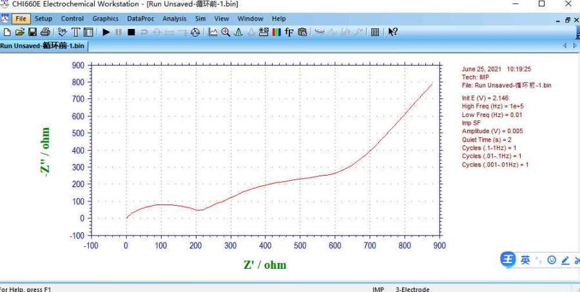Click the Open File folder icon
Image resolution: width=580 pixels, height=292 pixels.
tap(19, 32)
